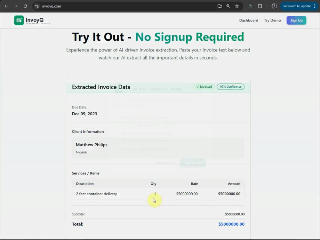The image size is (320, 240).
Task: Open the browser three-dot menu
Action: click(x=315, y=6)
